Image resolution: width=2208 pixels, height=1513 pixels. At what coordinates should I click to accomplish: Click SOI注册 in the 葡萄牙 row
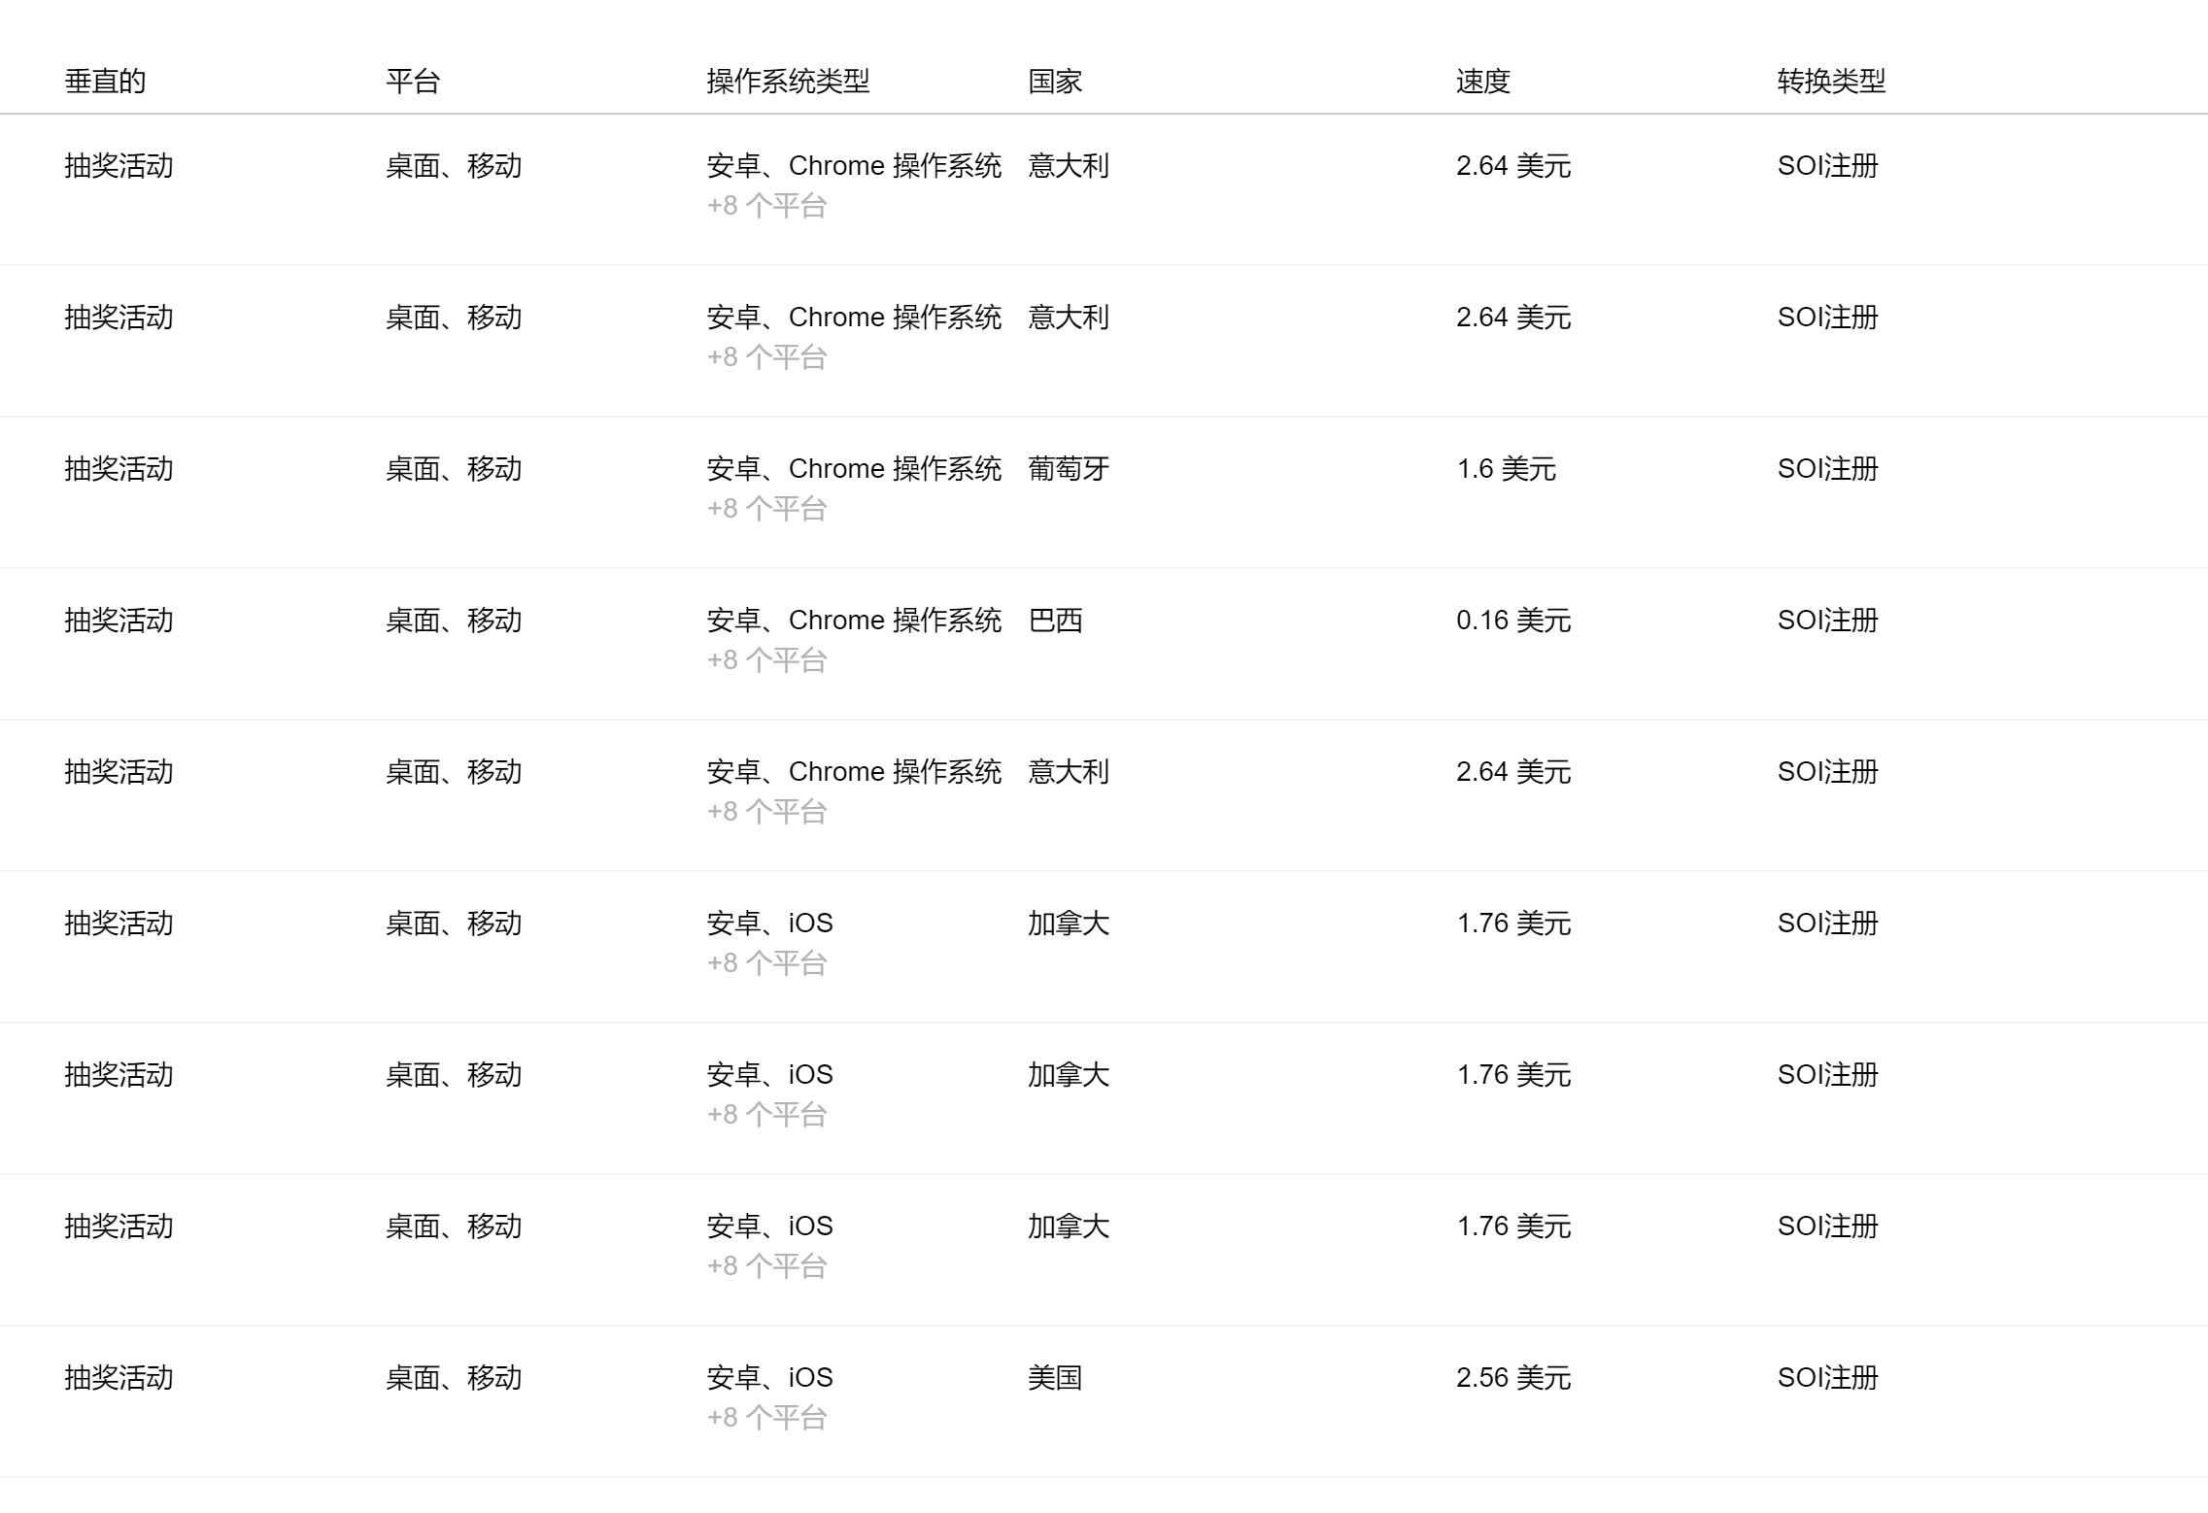[1827, 469]
